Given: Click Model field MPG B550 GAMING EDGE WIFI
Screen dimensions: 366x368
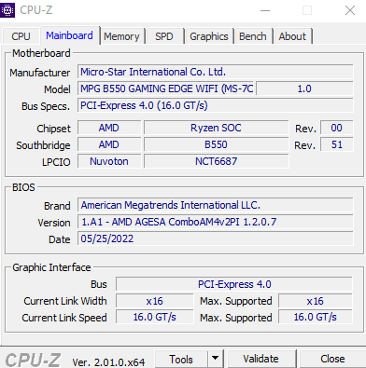Looking at the screenshot, I should pyautogui.click(x=166, y=89).
